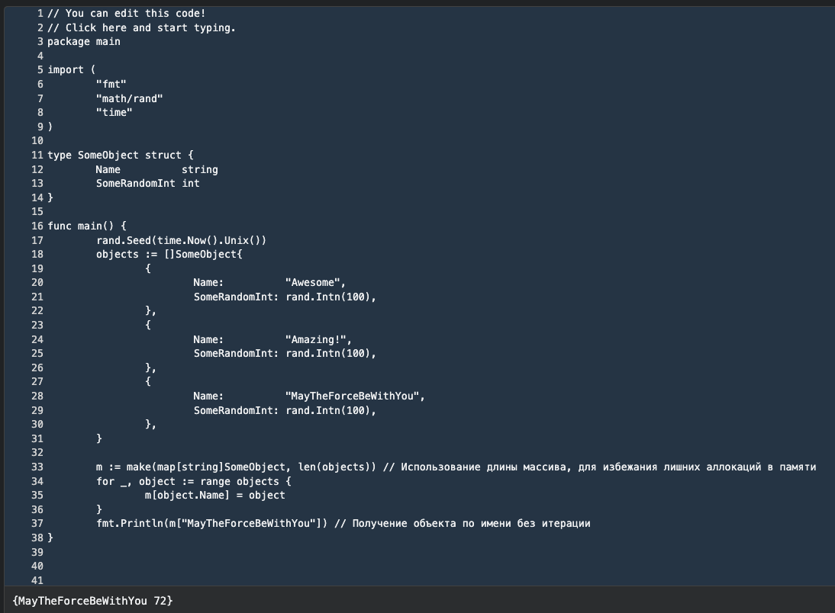This screenshot has width=835, height=613.
Task: Click line number 41 in the gutter
Action: (37, 580)
